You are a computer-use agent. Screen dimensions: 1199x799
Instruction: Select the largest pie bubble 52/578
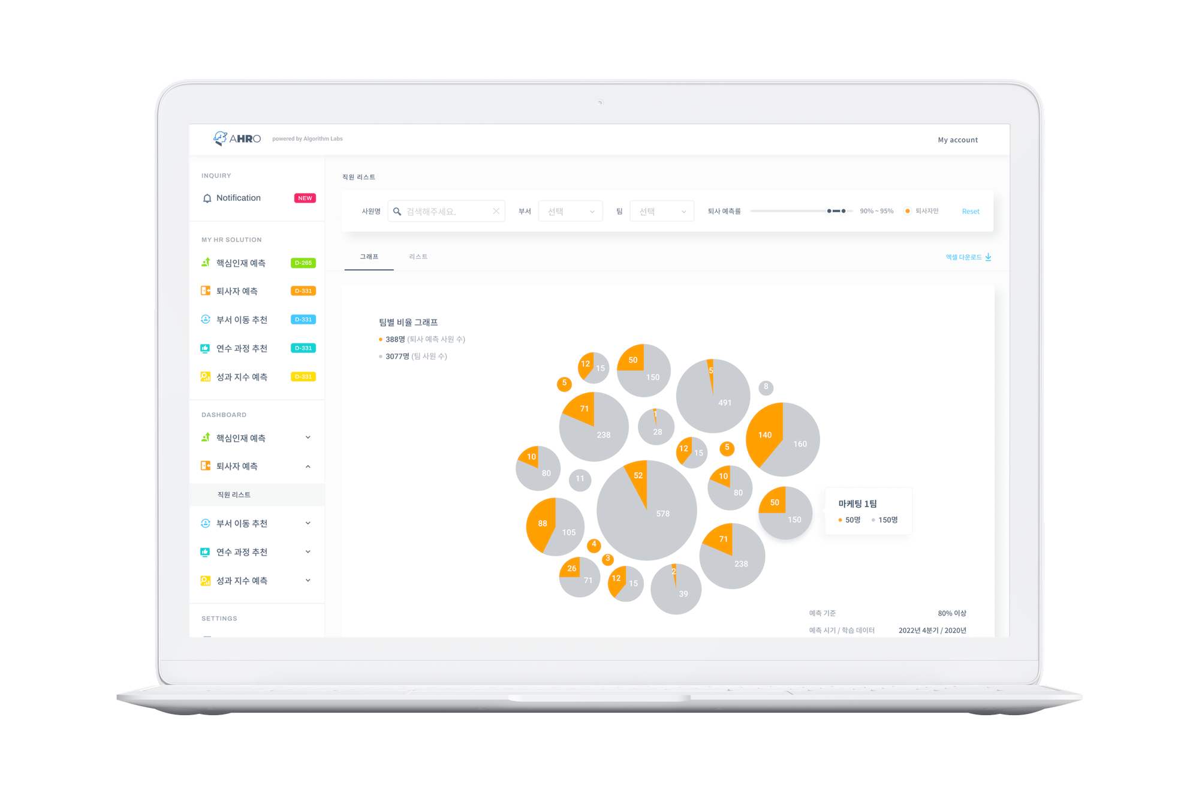tap(647, 511)
